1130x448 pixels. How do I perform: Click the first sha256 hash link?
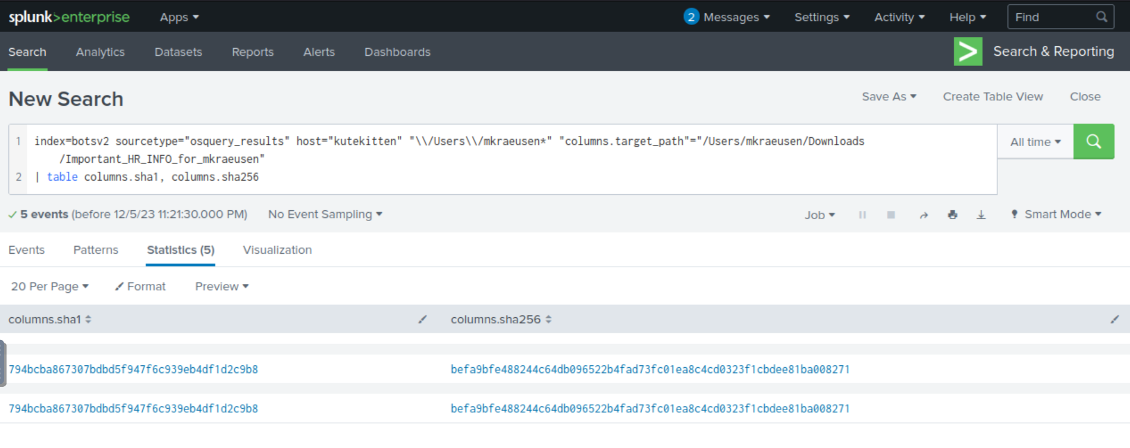pyautogui.click(x=650, y=370)
